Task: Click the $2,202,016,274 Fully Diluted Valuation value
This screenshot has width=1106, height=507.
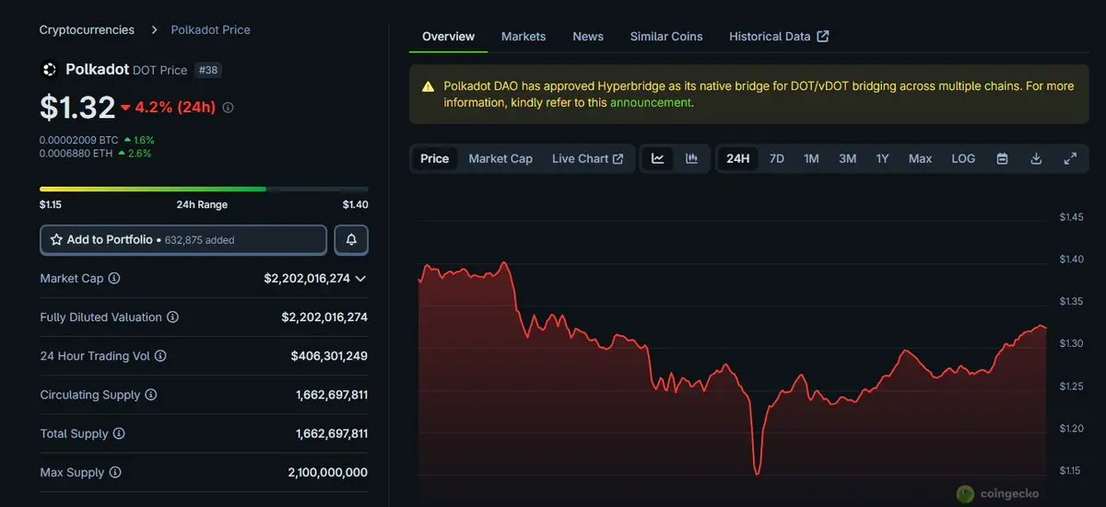Action: coord(324,317)
